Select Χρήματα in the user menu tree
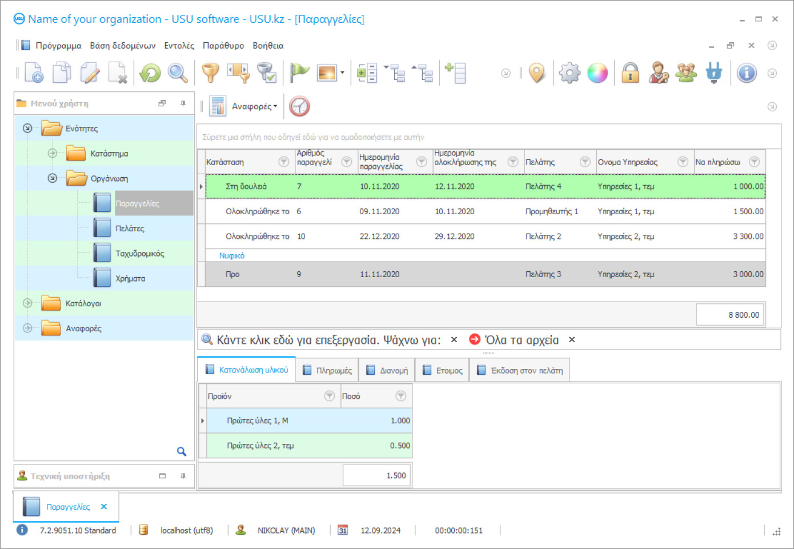Screen dimensions: 794x549 click(130, 279)
